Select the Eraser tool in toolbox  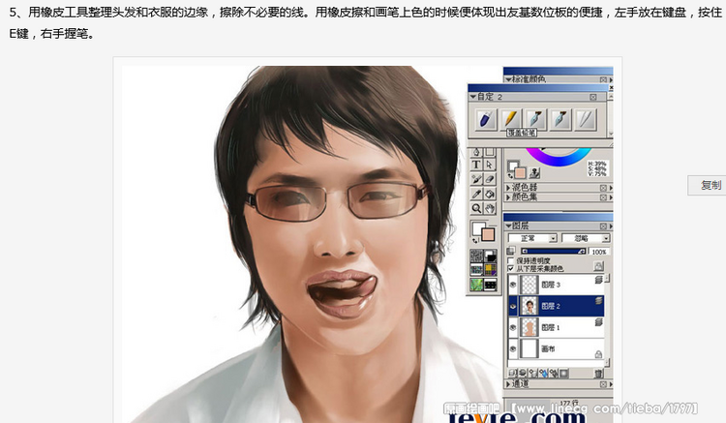490,180
